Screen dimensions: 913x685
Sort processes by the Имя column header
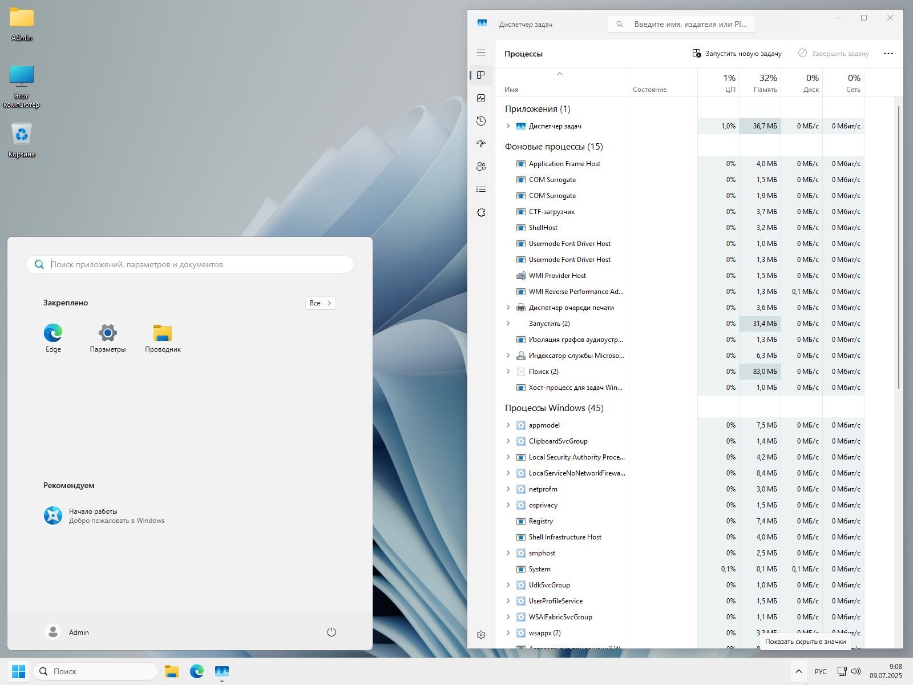[x=562, y=83]
